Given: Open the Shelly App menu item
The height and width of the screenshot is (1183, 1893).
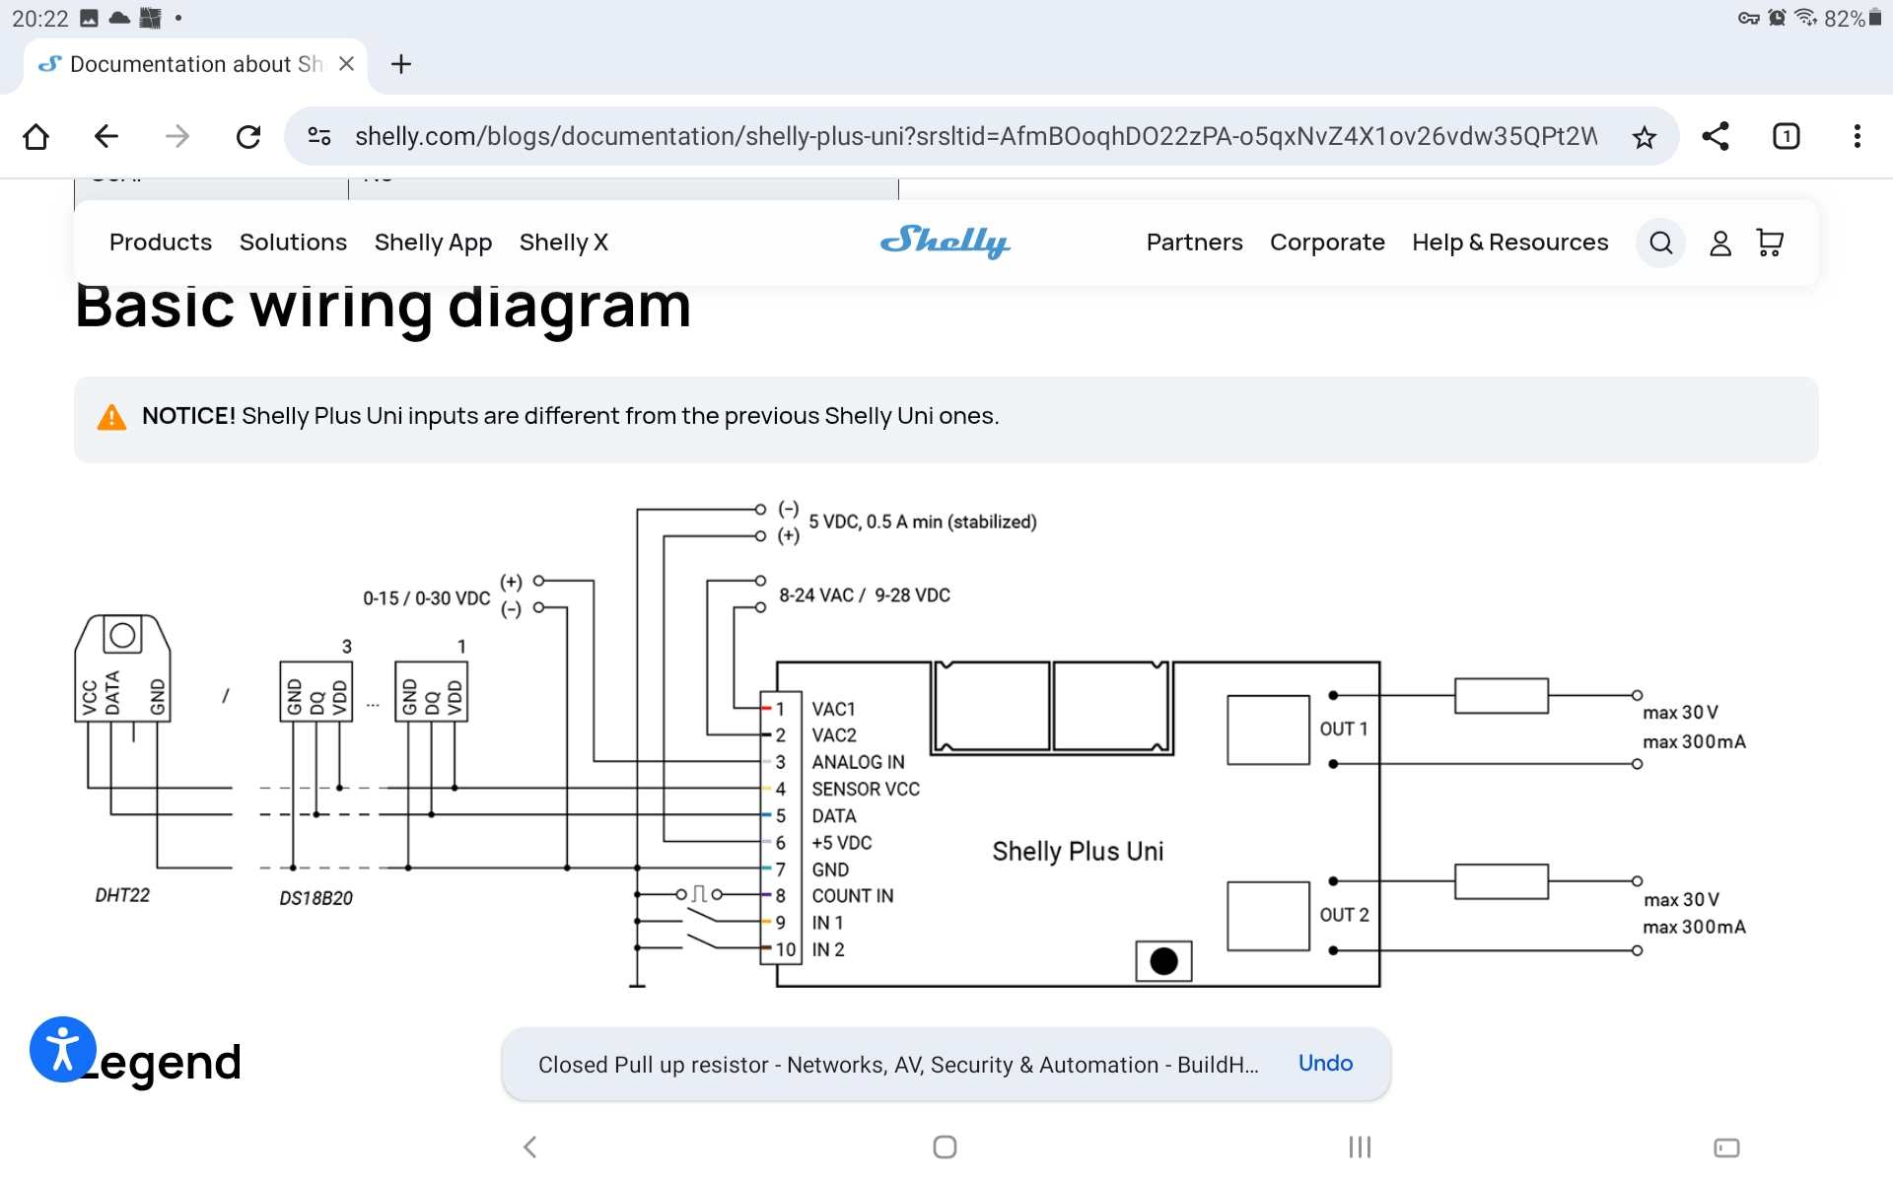Looking at the screenshot, I should (x=433, y=243).
